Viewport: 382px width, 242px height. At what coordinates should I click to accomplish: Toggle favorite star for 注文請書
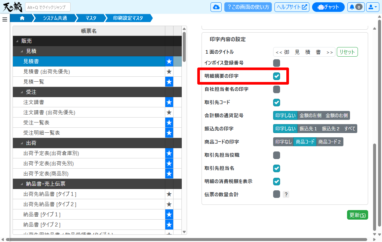pyautogui.click(x=169, y=102)
